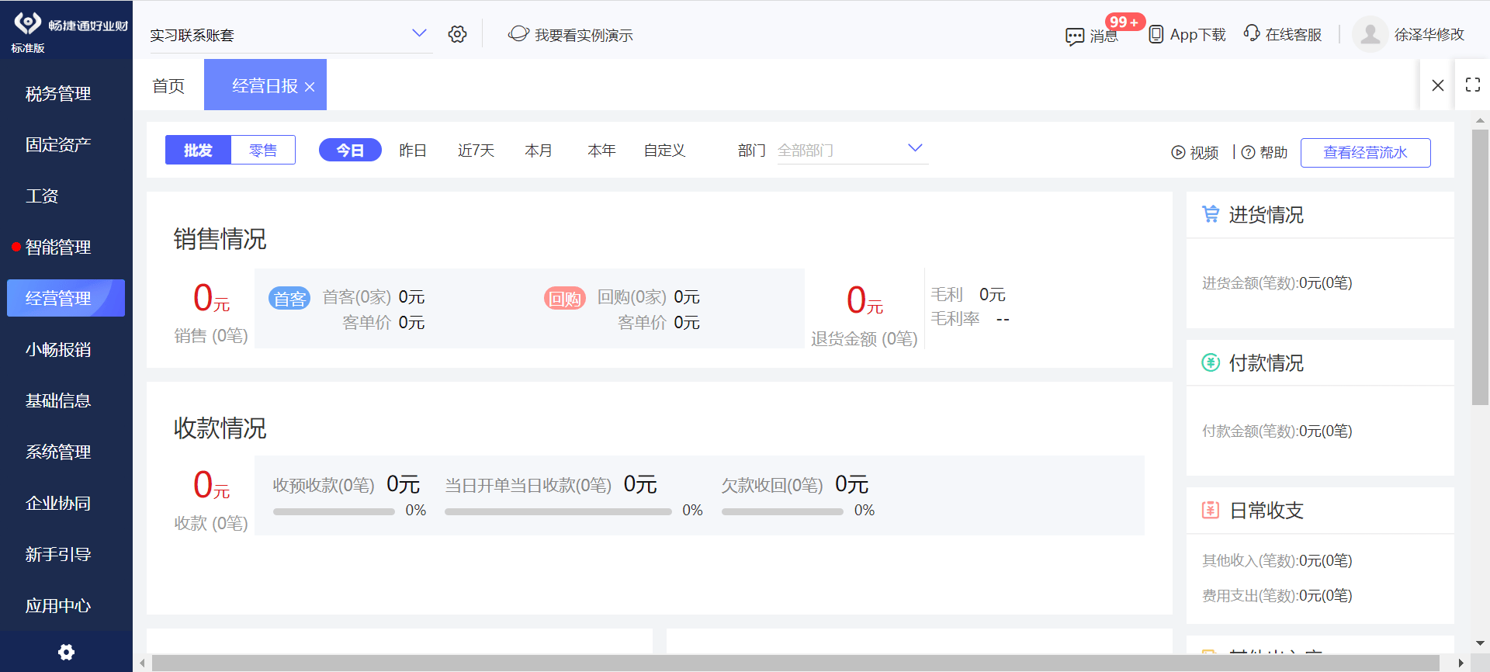Open 税务管理 in the sidebar
The image size is (1490, 672).
click(x=58, y=94)
